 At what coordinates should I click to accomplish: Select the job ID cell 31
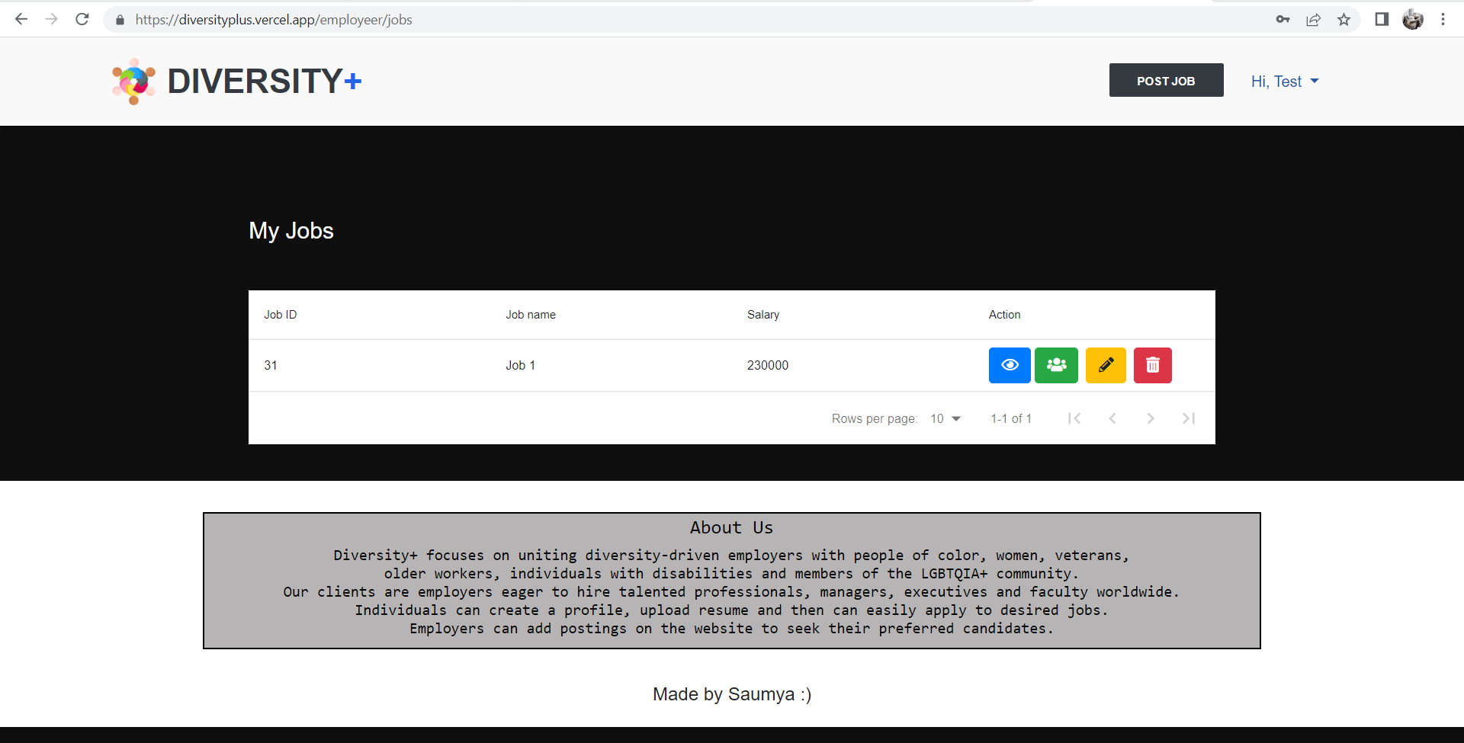click(x=271, y=366)
